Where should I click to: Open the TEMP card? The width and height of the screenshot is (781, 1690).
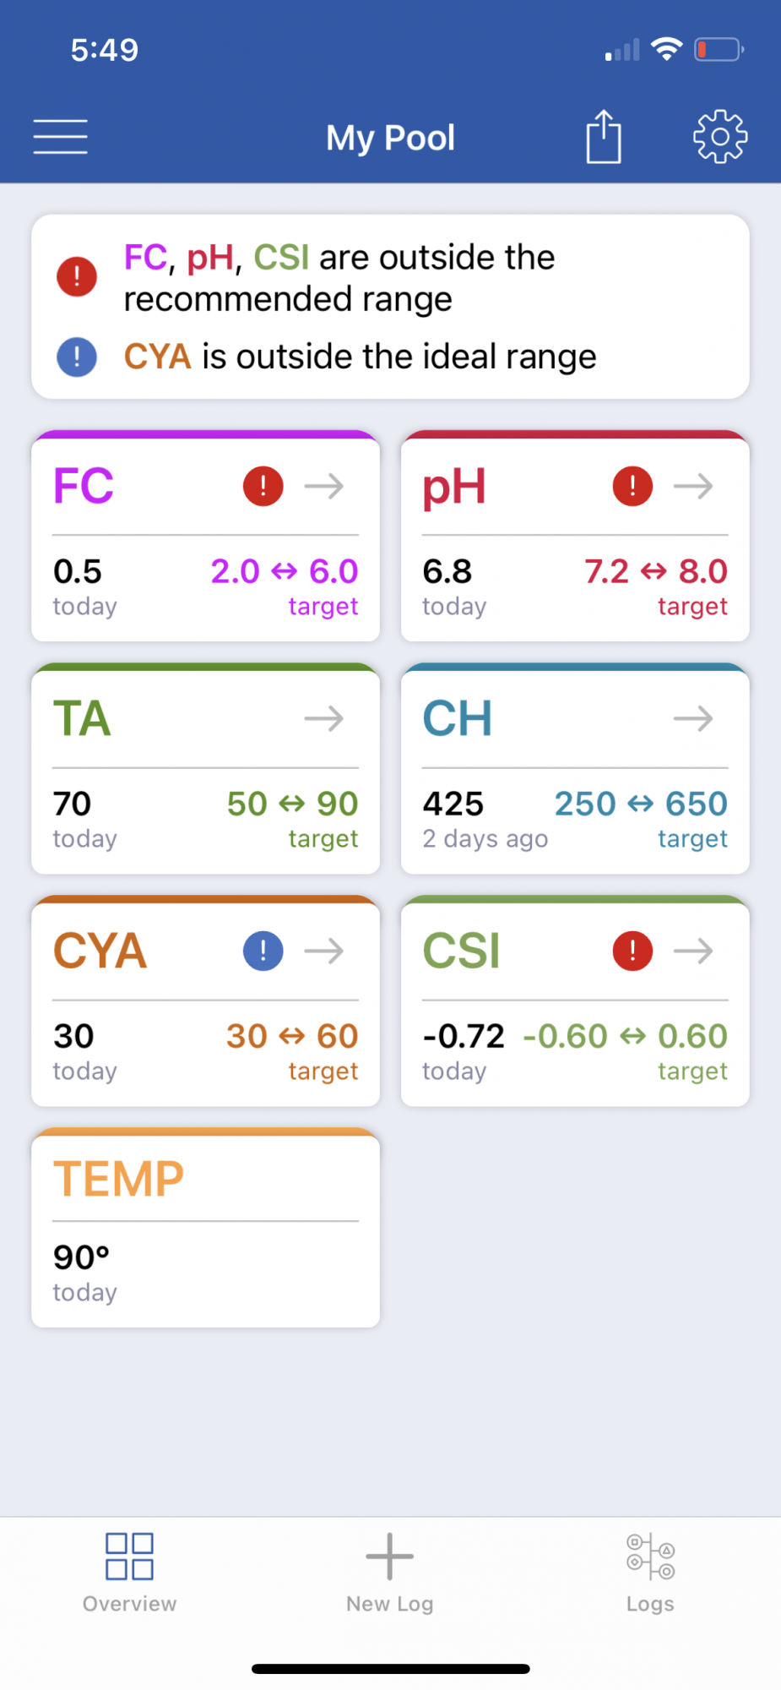click(x=205, y=1228)
